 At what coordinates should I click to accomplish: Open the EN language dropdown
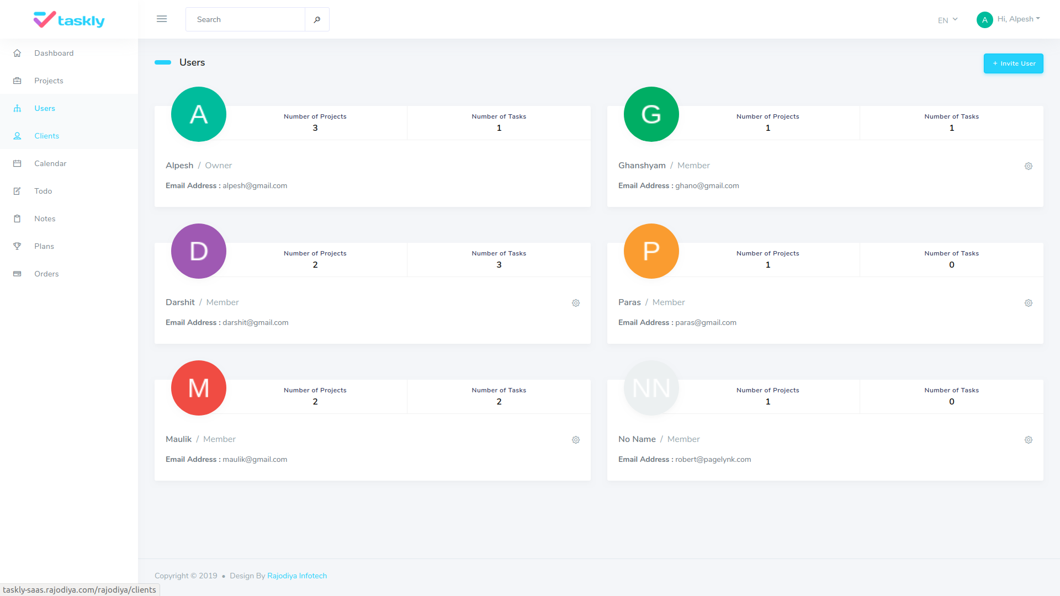[947, 20]
